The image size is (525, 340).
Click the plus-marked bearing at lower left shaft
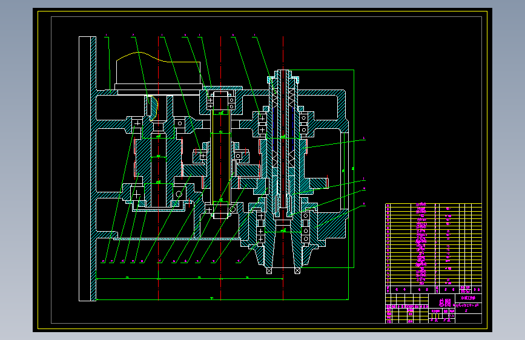137,194
